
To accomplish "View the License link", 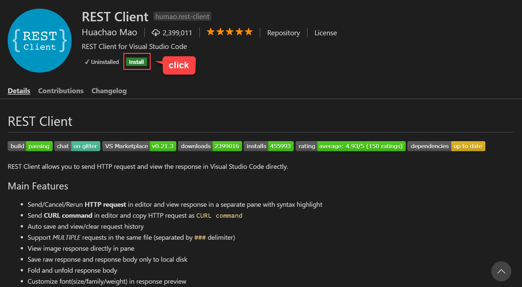I will [325, 33].
